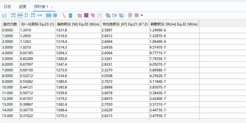Select cell with value 0.41557
Screen dimensions: 246x123
[x=38, y=99]
